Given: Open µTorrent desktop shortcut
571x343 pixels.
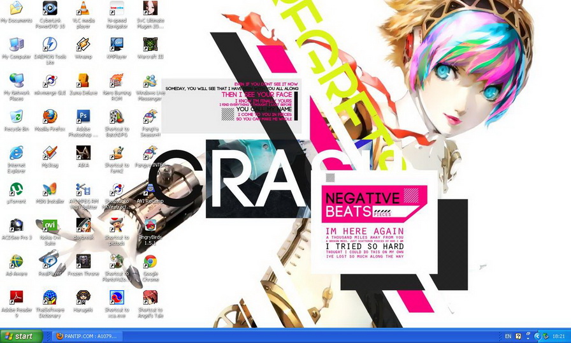Looking at the screenshot, I should click(x=17, y=189).
